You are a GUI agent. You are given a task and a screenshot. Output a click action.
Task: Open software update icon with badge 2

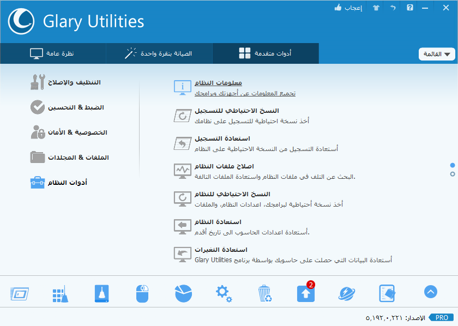pos(306,292)
